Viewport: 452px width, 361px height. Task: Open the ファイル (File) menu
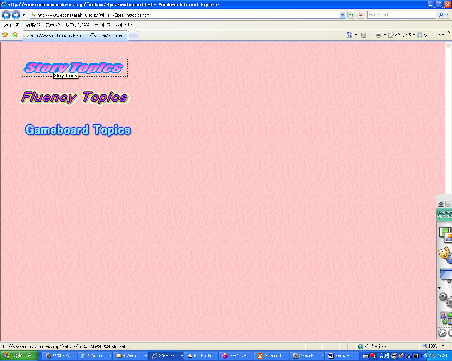click(12, 25)
